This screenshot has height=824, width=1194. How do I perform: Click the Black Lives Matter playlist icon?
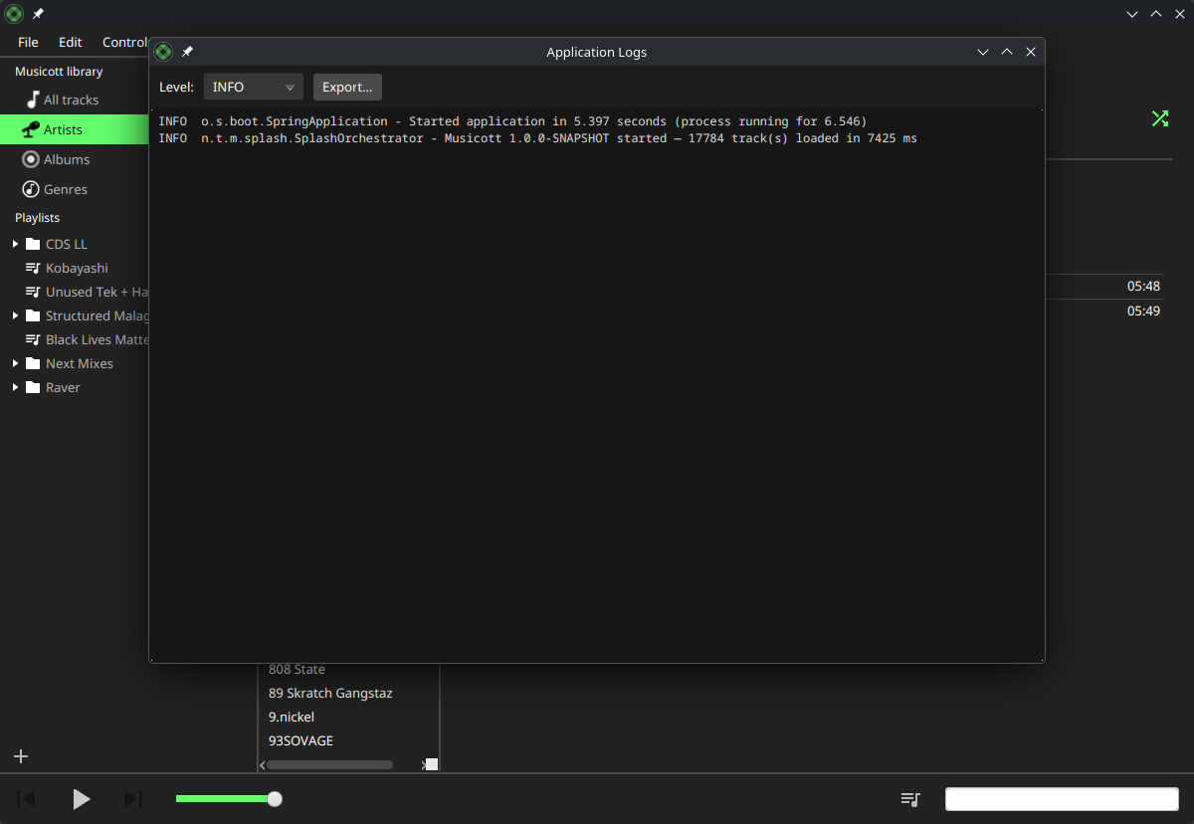tap(33, 340)
